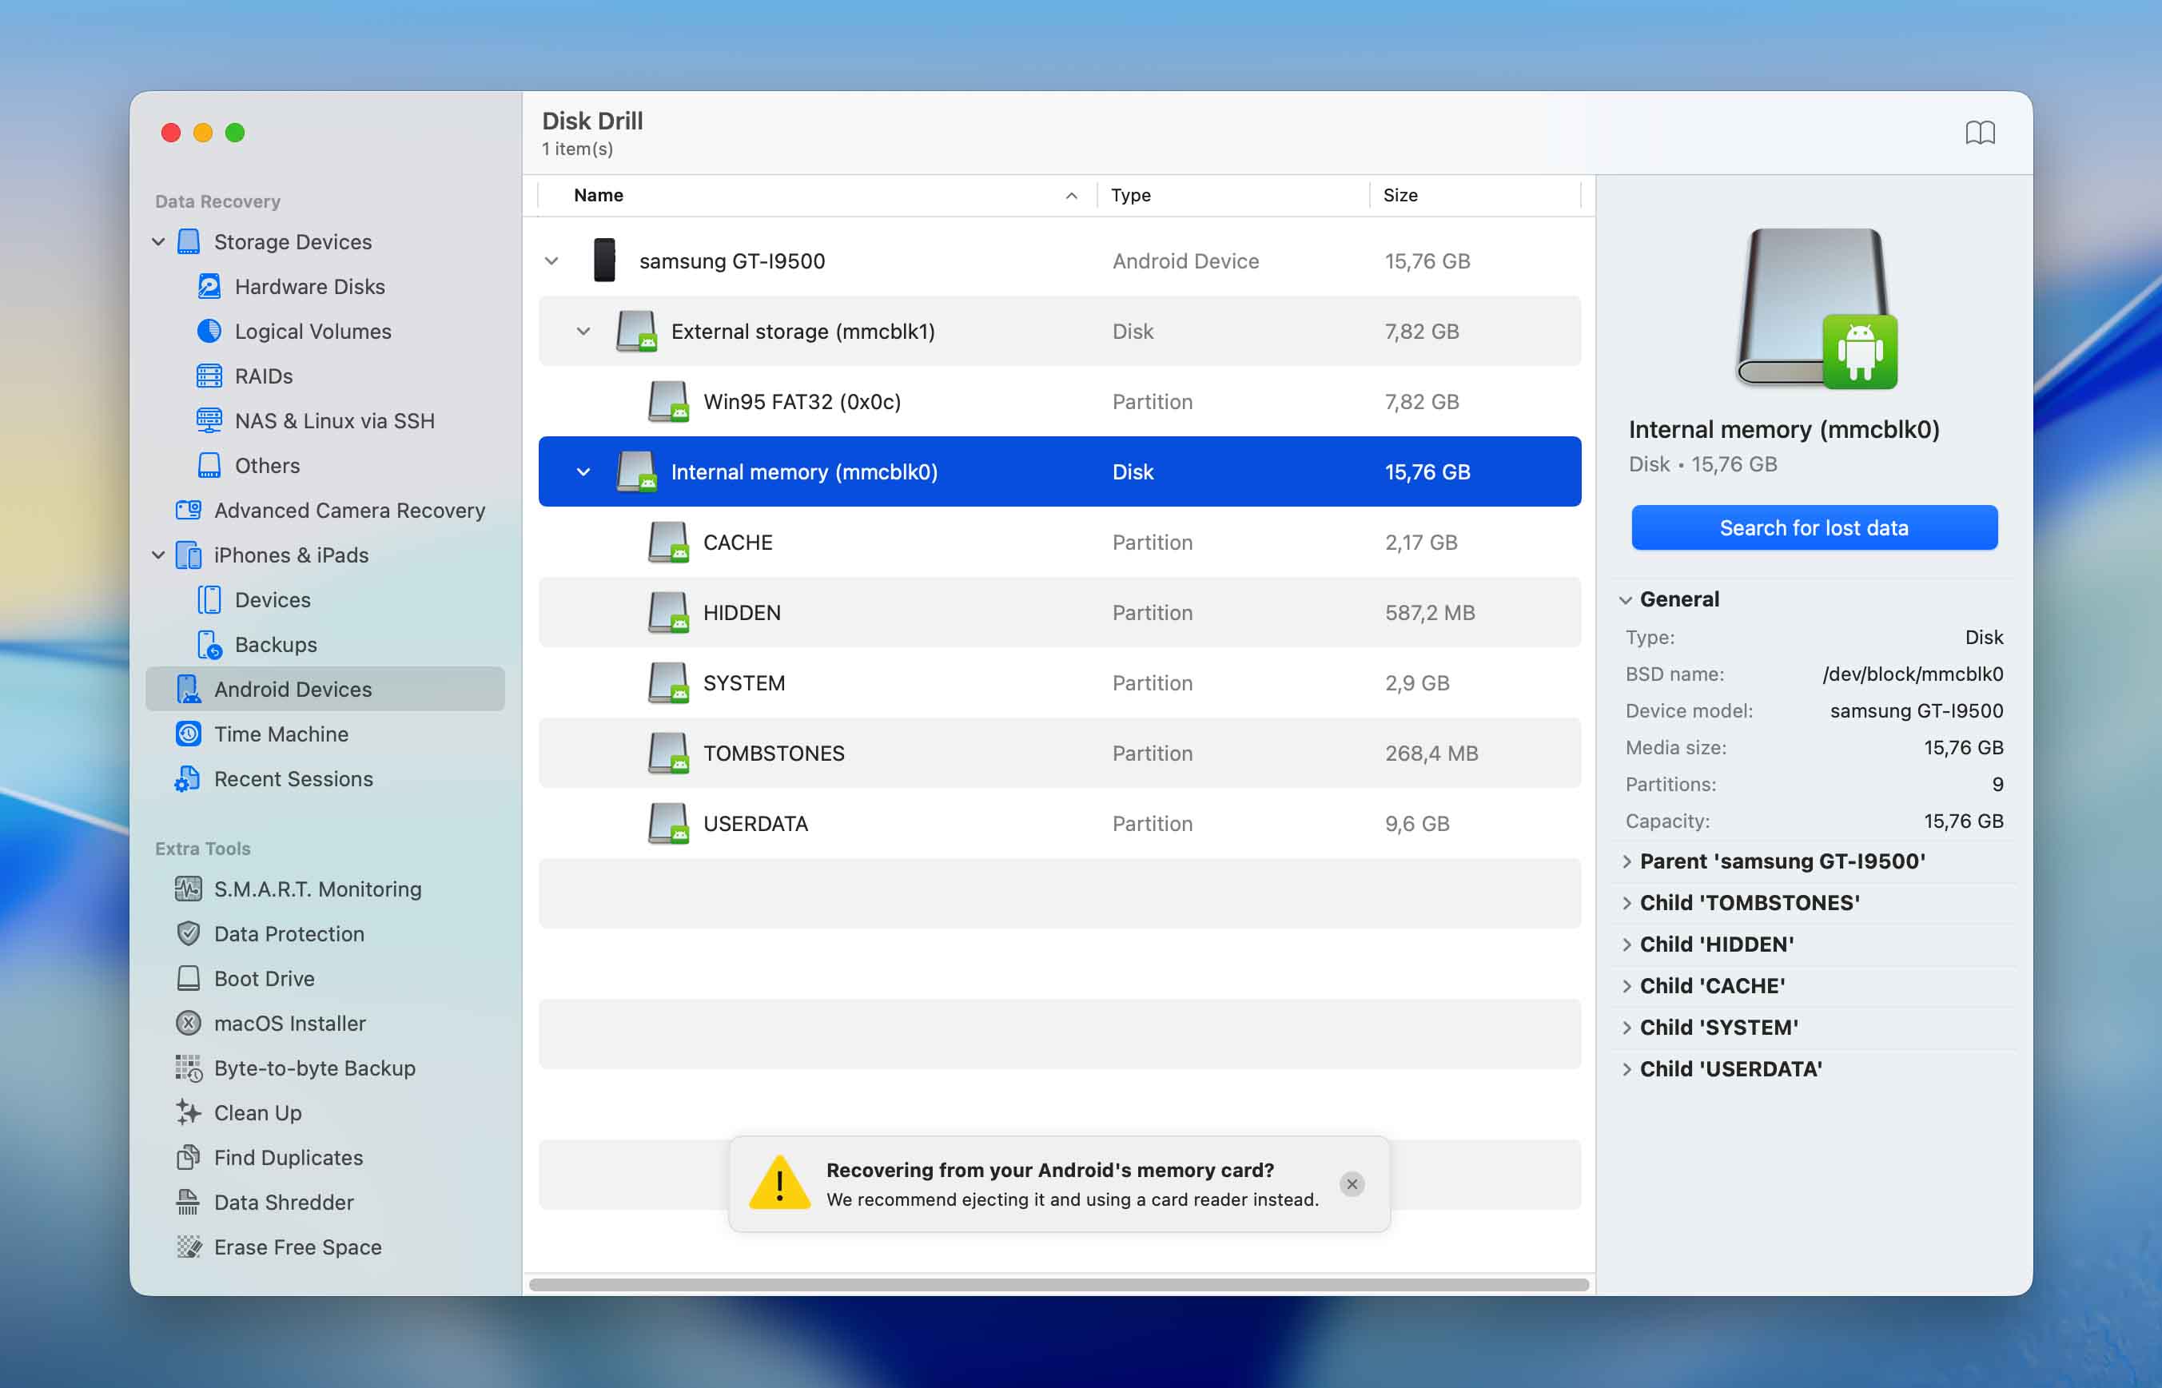Open Byte-to-byte Backup tool
The image size is (2162, 1388).
coord(314,1068)
